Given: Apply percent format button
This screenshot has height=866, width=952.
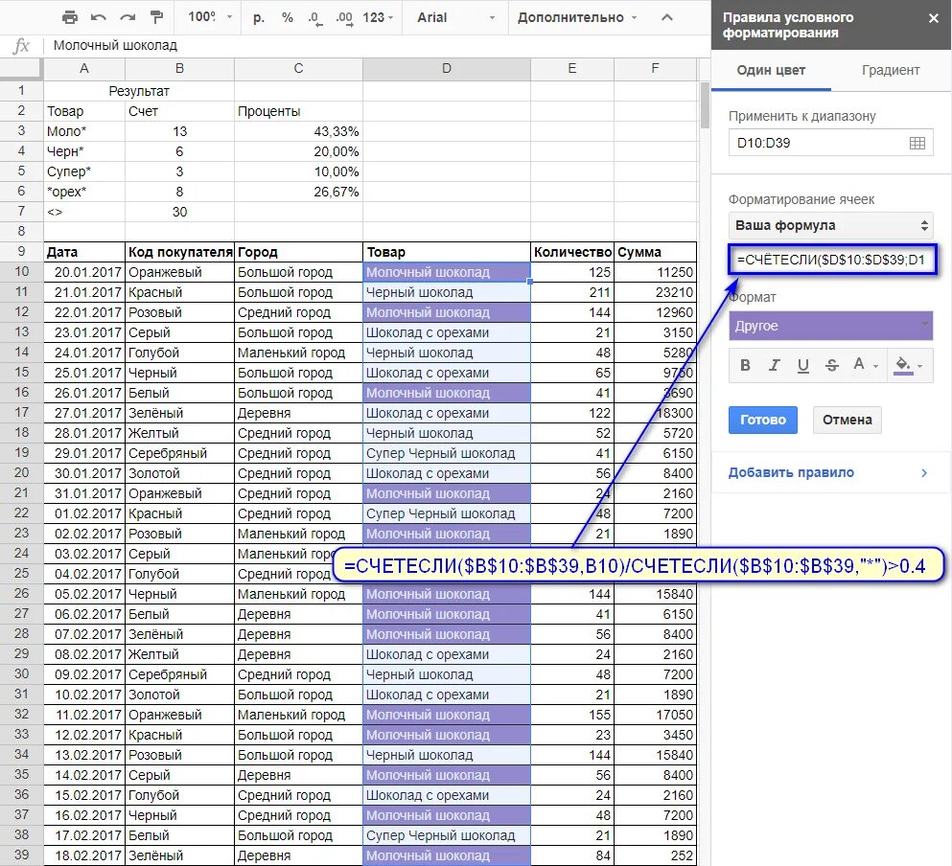Looking at the screenshot, I should point(288,17).
